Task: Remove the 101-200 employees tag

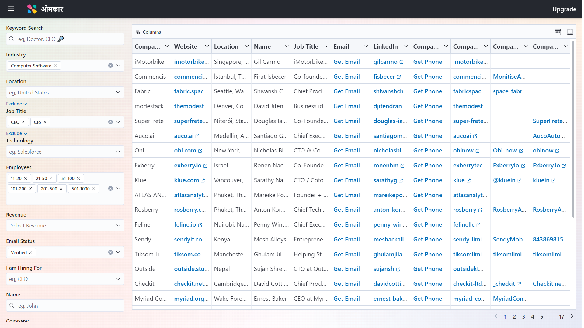Action: pyautogui.click(x=30, y=189)
